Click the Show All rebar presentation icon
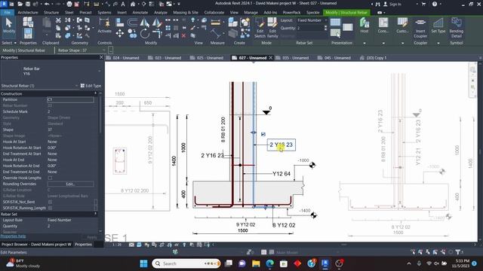Image resolution: width=483 pixels, height=271 pixels. (x=335, y=22)
